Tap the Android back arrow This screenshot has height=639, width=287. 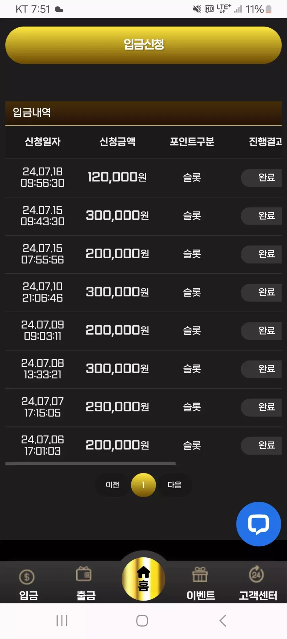tap(223, 620)
